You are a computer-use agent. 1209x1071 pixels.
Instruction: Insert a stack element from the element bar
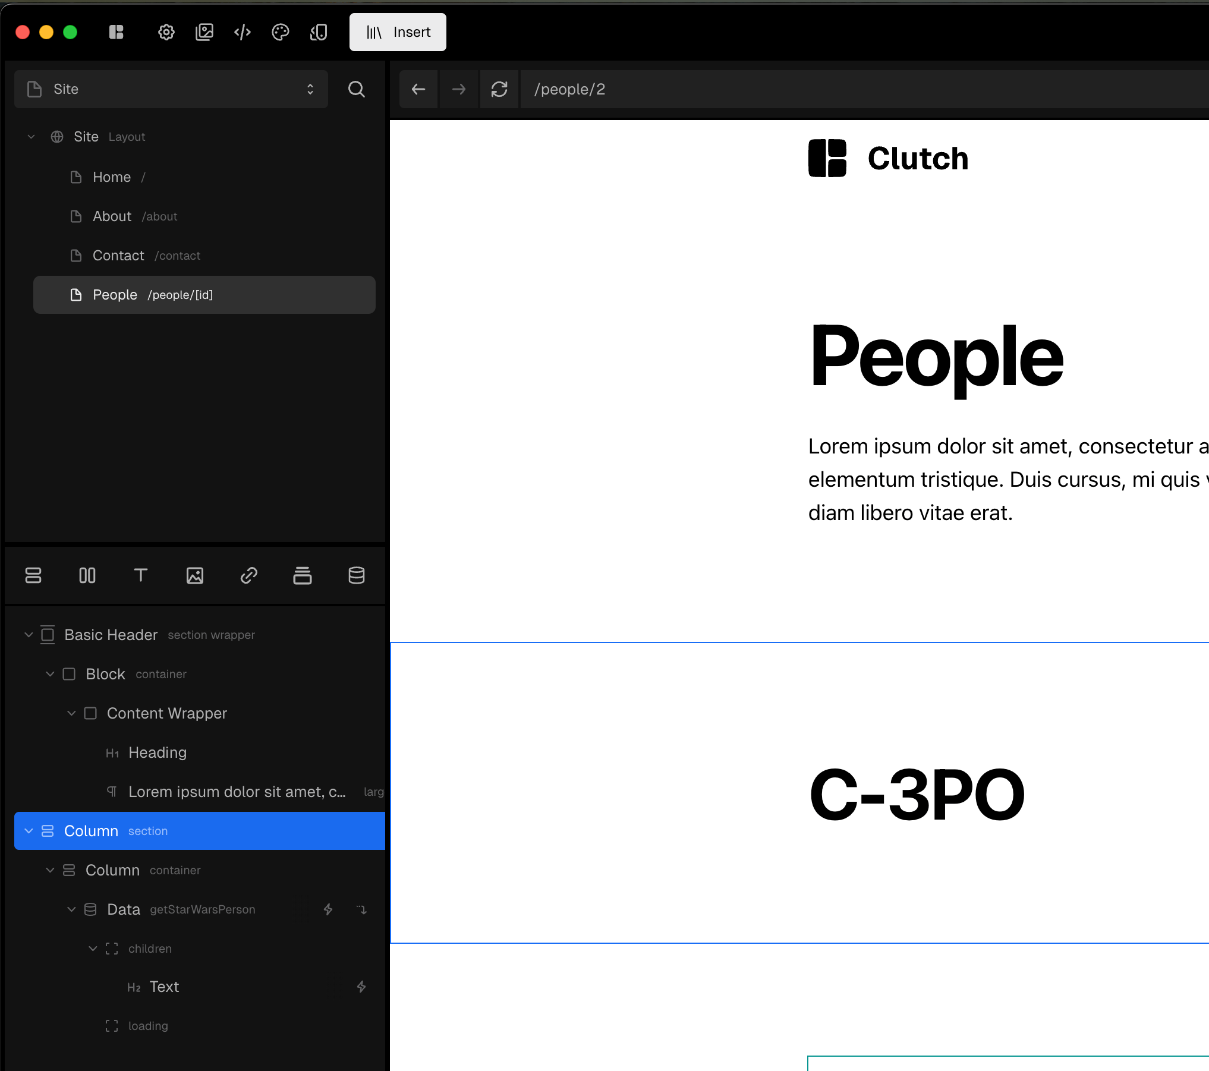click(303, 575)
